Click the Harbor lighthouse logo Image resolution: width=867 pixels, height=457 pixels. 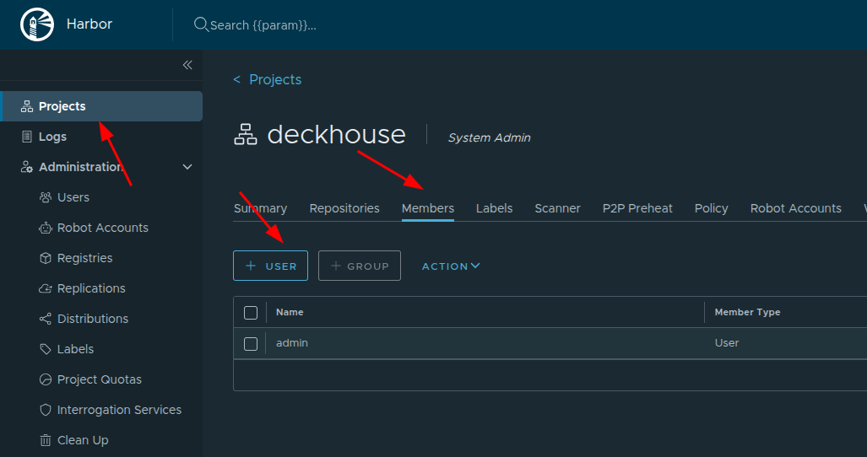click(37, 24)
